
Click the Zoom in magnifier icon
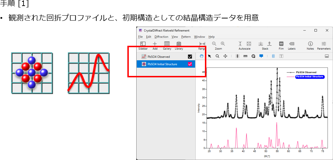pyautogui.click(x=223, y=43)
